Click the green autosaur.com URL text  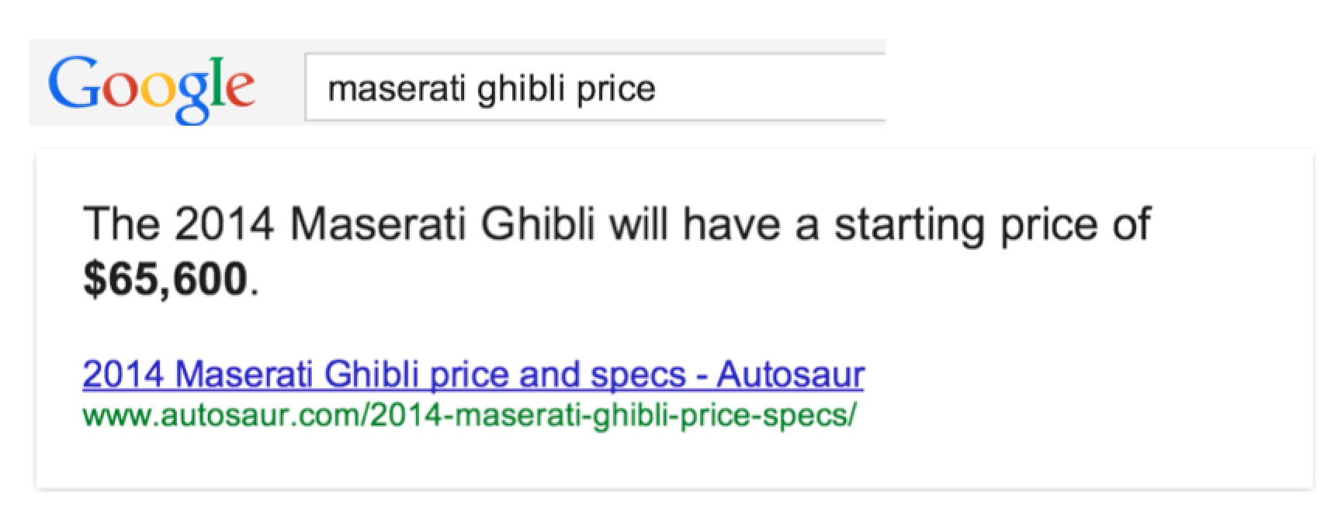pyautogui.click(x=470, y=417)
